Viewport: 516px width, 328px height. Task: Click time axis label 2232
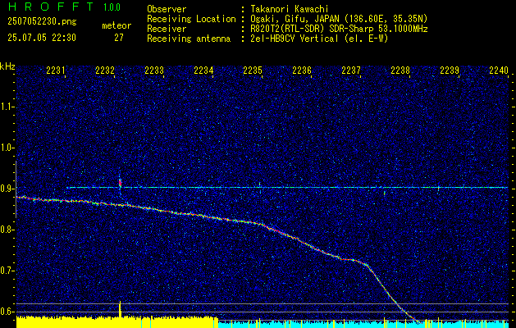click(104, 70)
